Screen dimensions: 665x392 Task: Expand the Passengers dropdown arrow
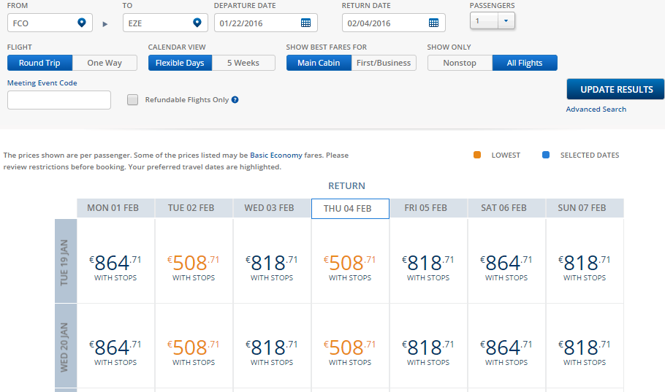coord(506,20)
